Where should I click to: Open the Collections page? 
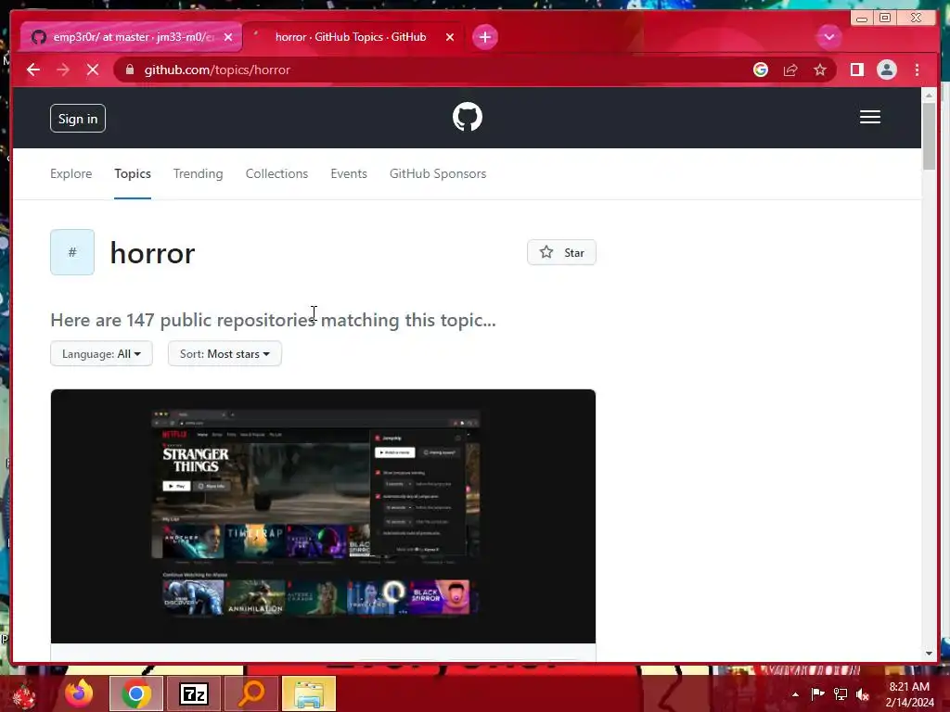point(276,173)
